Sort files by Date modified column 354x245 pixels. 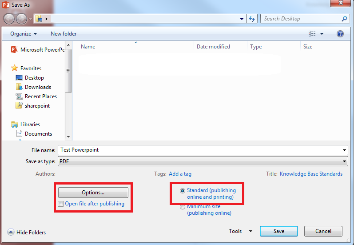pyautogui.click(x=213, y=47)
